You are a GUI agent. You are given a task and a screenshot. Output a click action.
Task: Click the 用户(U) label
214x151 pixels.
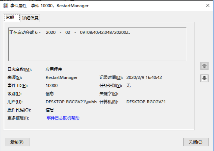click(x=15, y=102)
